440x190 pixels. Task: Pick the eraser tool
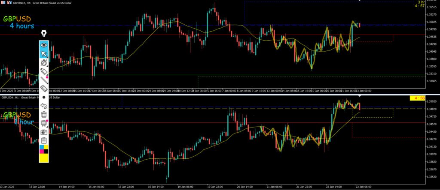pos(43,88)
